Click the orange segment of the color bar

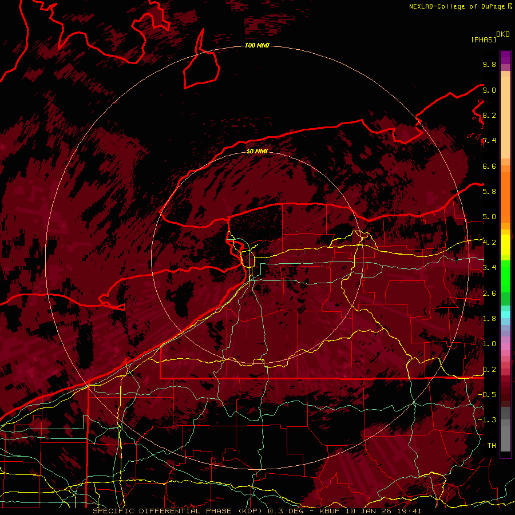(x=505, y=197)
